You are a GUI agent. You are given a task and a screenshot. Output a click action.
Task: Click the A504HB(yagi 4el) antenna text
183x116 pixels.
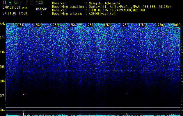103,14
